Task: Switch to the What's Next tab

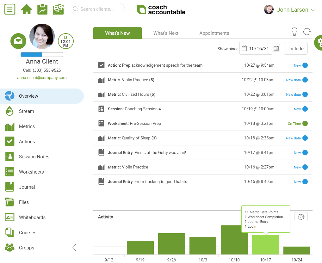Action: click(x=166, y=33)
